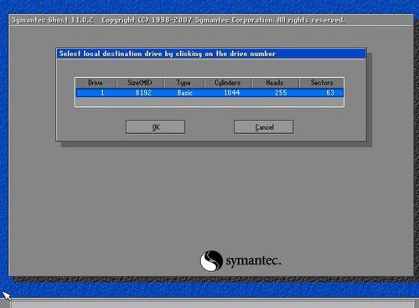Click the Type column header
Image resolution: width=419 pixels, height=308 pixels.
tap(184, 83)
